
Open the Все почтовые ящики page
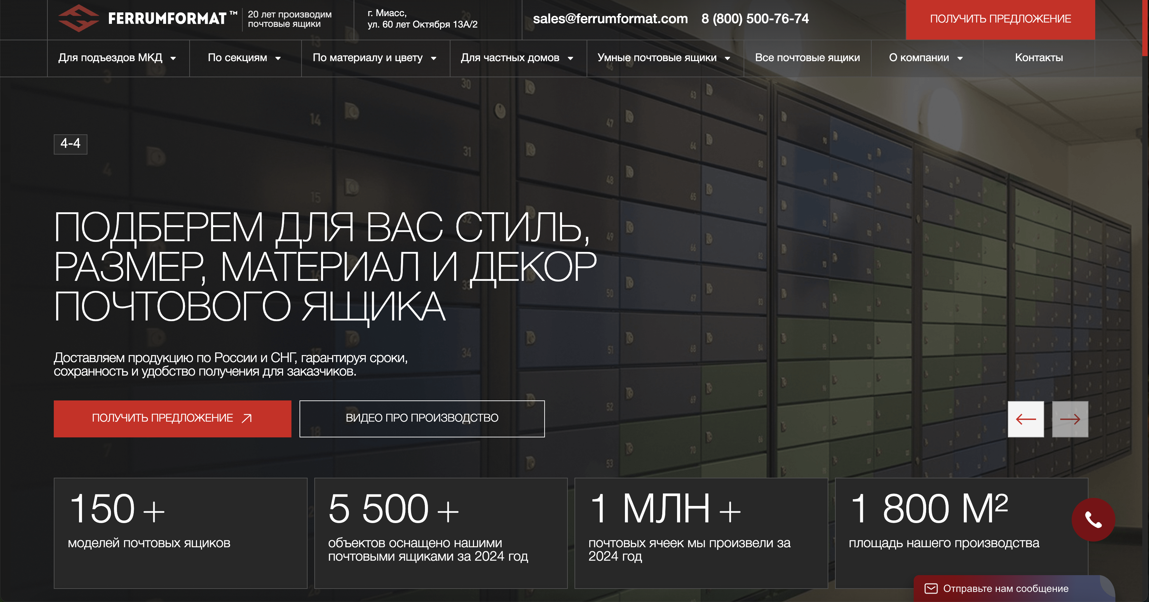coord(807,58)
